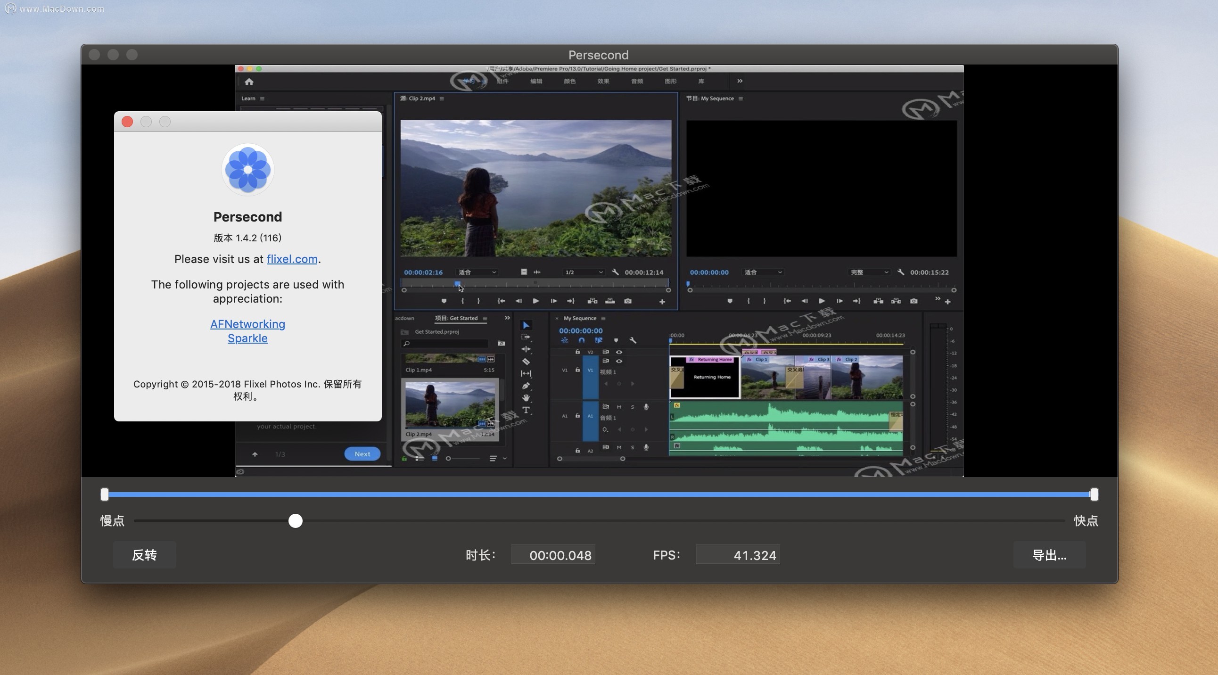The image size is (1218, 675).
Task: Add a marker to the timeline
Action: tap(616, 340)
